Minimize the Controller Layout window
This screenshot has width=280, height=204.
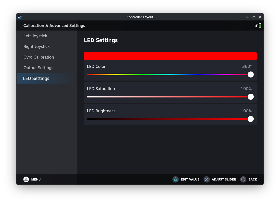click(248, 17)
